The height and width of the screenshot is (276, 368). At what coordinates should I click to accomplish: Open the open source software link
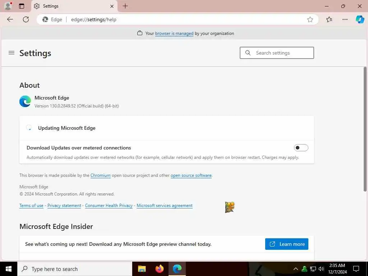click(x=191, y=175)
